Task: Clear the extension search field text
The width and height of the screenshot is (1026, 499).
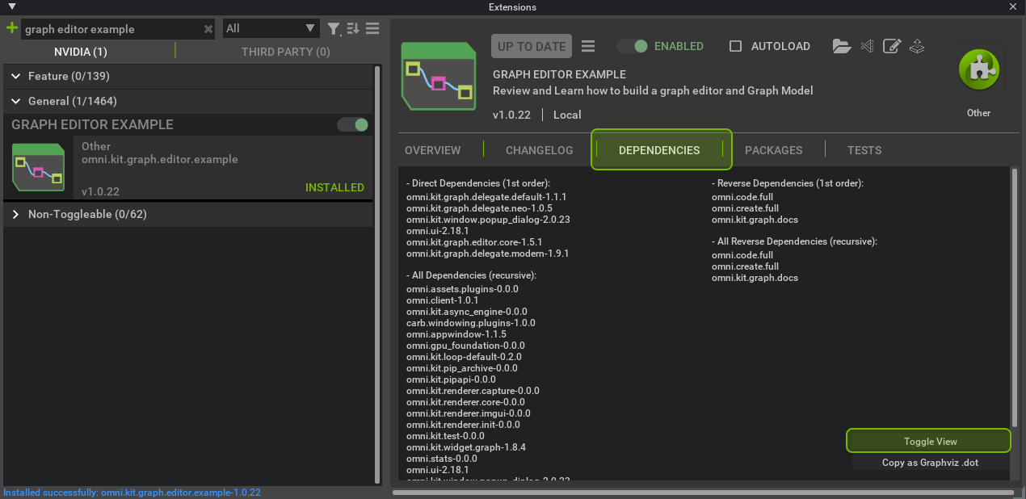Action: (208, 29)
